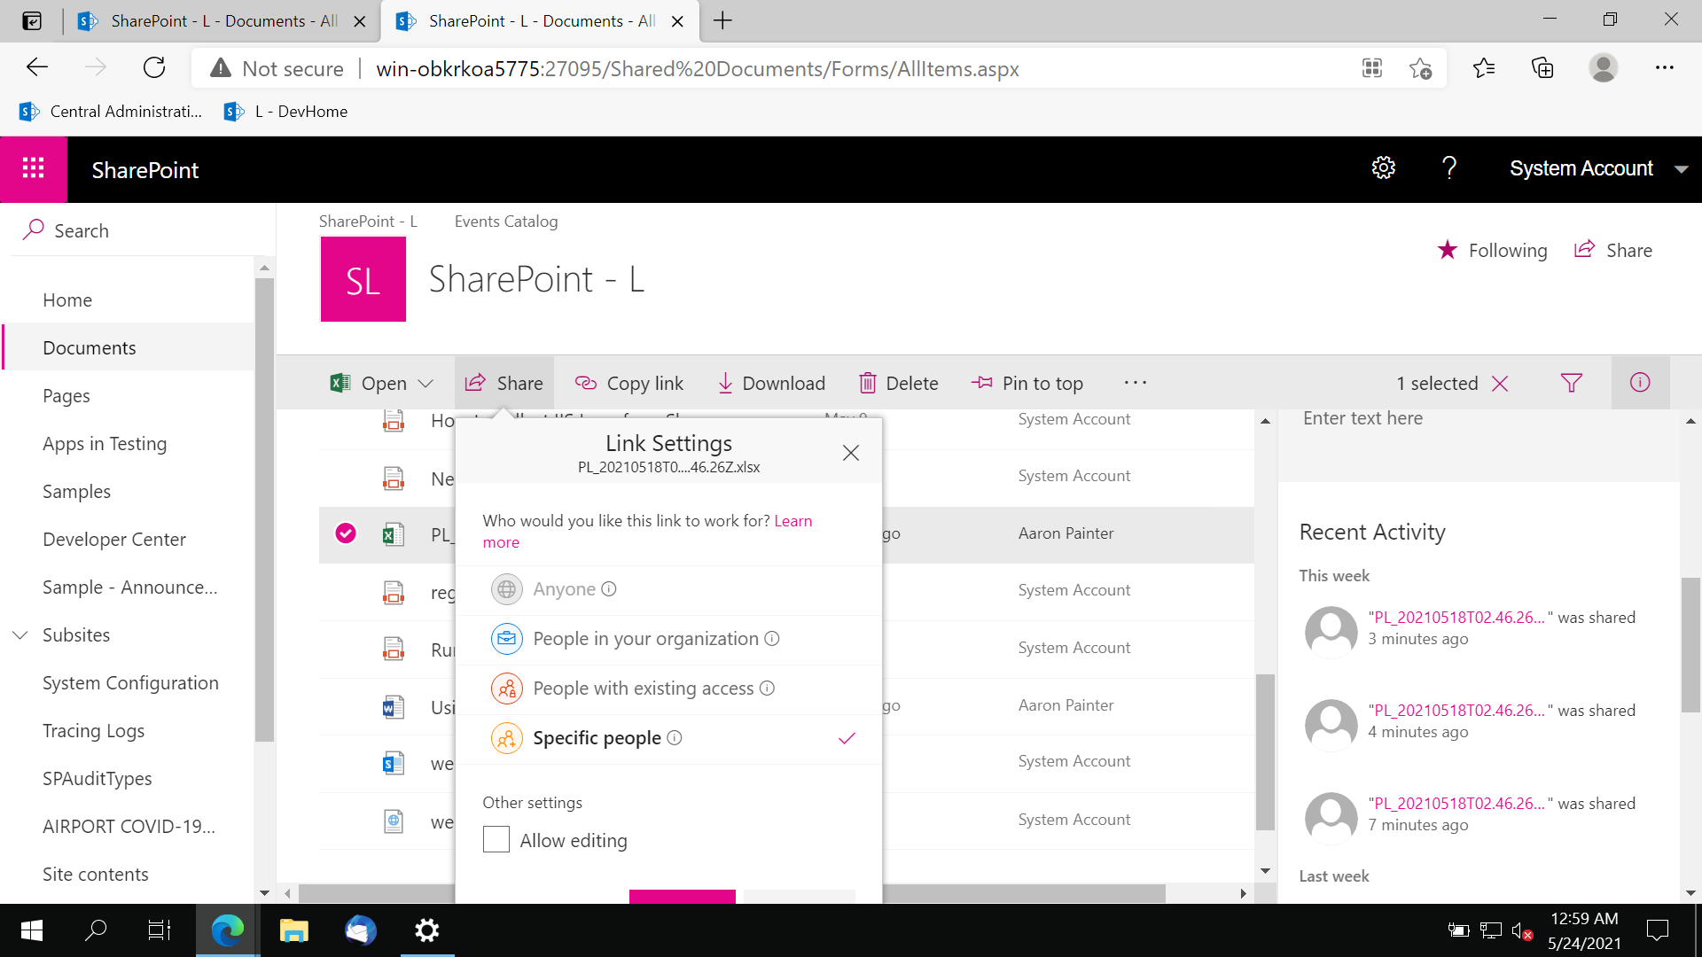Screen dimensions: 1702x957
Task: Click the search magnifier icon
Action: tap(33, 230)
